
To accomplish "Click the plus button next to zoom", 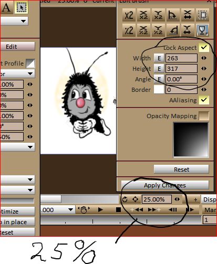I will (x=195, y=199).
